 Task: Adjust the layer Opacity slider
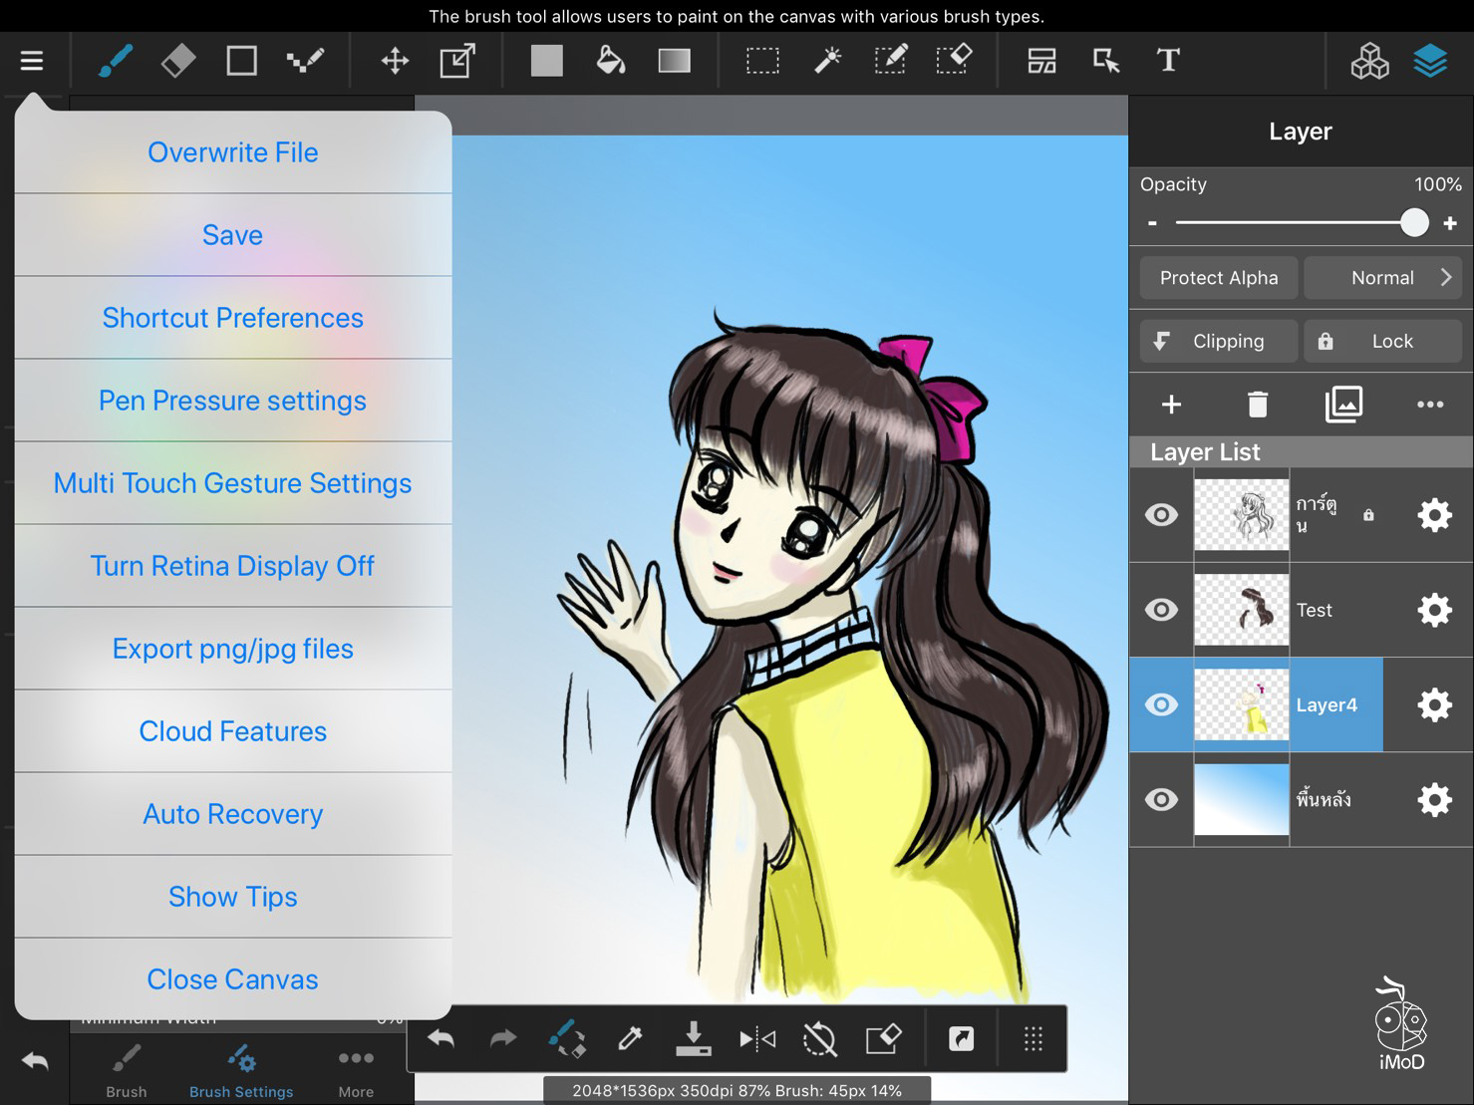point(1414,222)
